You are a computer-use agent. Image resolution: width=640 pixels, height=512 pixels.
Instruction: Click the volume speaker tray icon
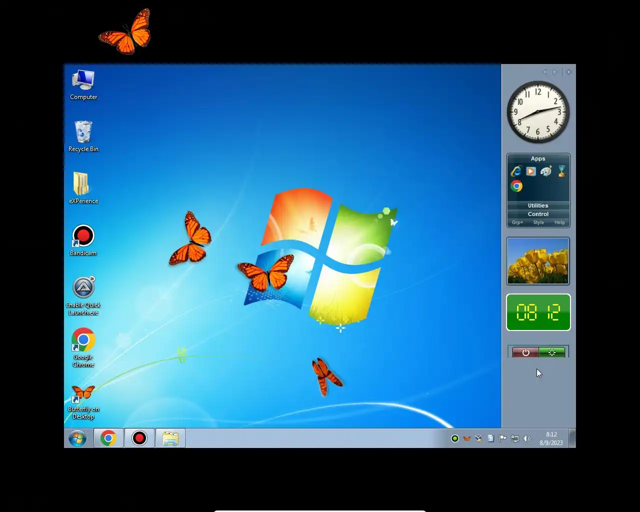527,438
